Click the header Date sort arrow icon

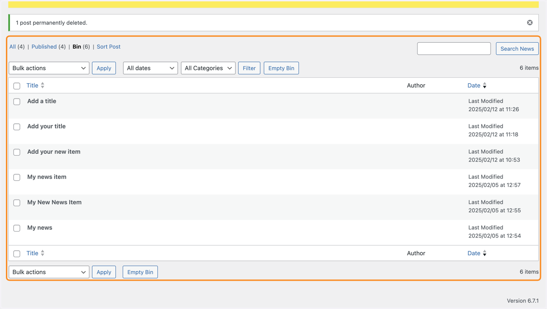point(485,86)
